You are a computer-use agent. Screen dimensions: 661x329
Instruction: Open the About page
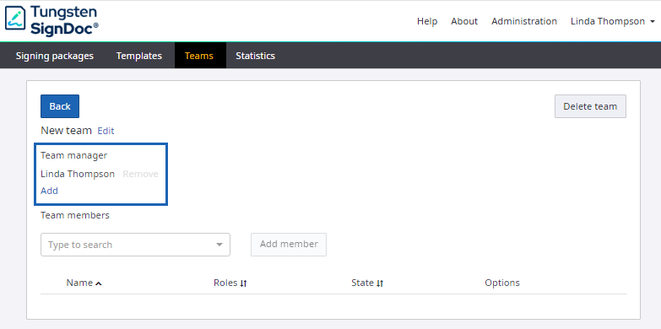point(464,21)
